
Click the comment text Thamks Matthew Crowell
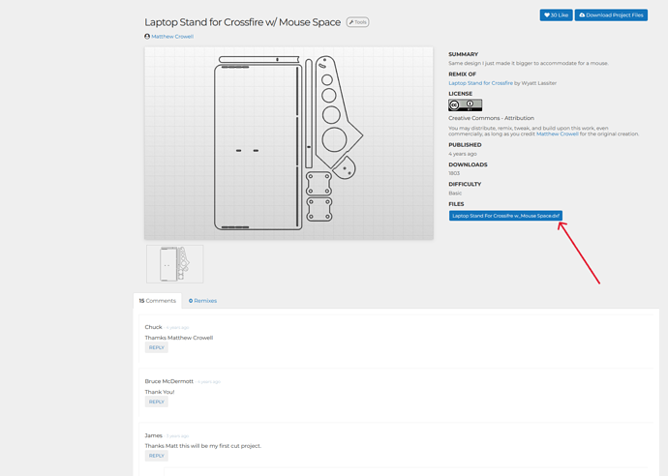click(x=179, y=338)
